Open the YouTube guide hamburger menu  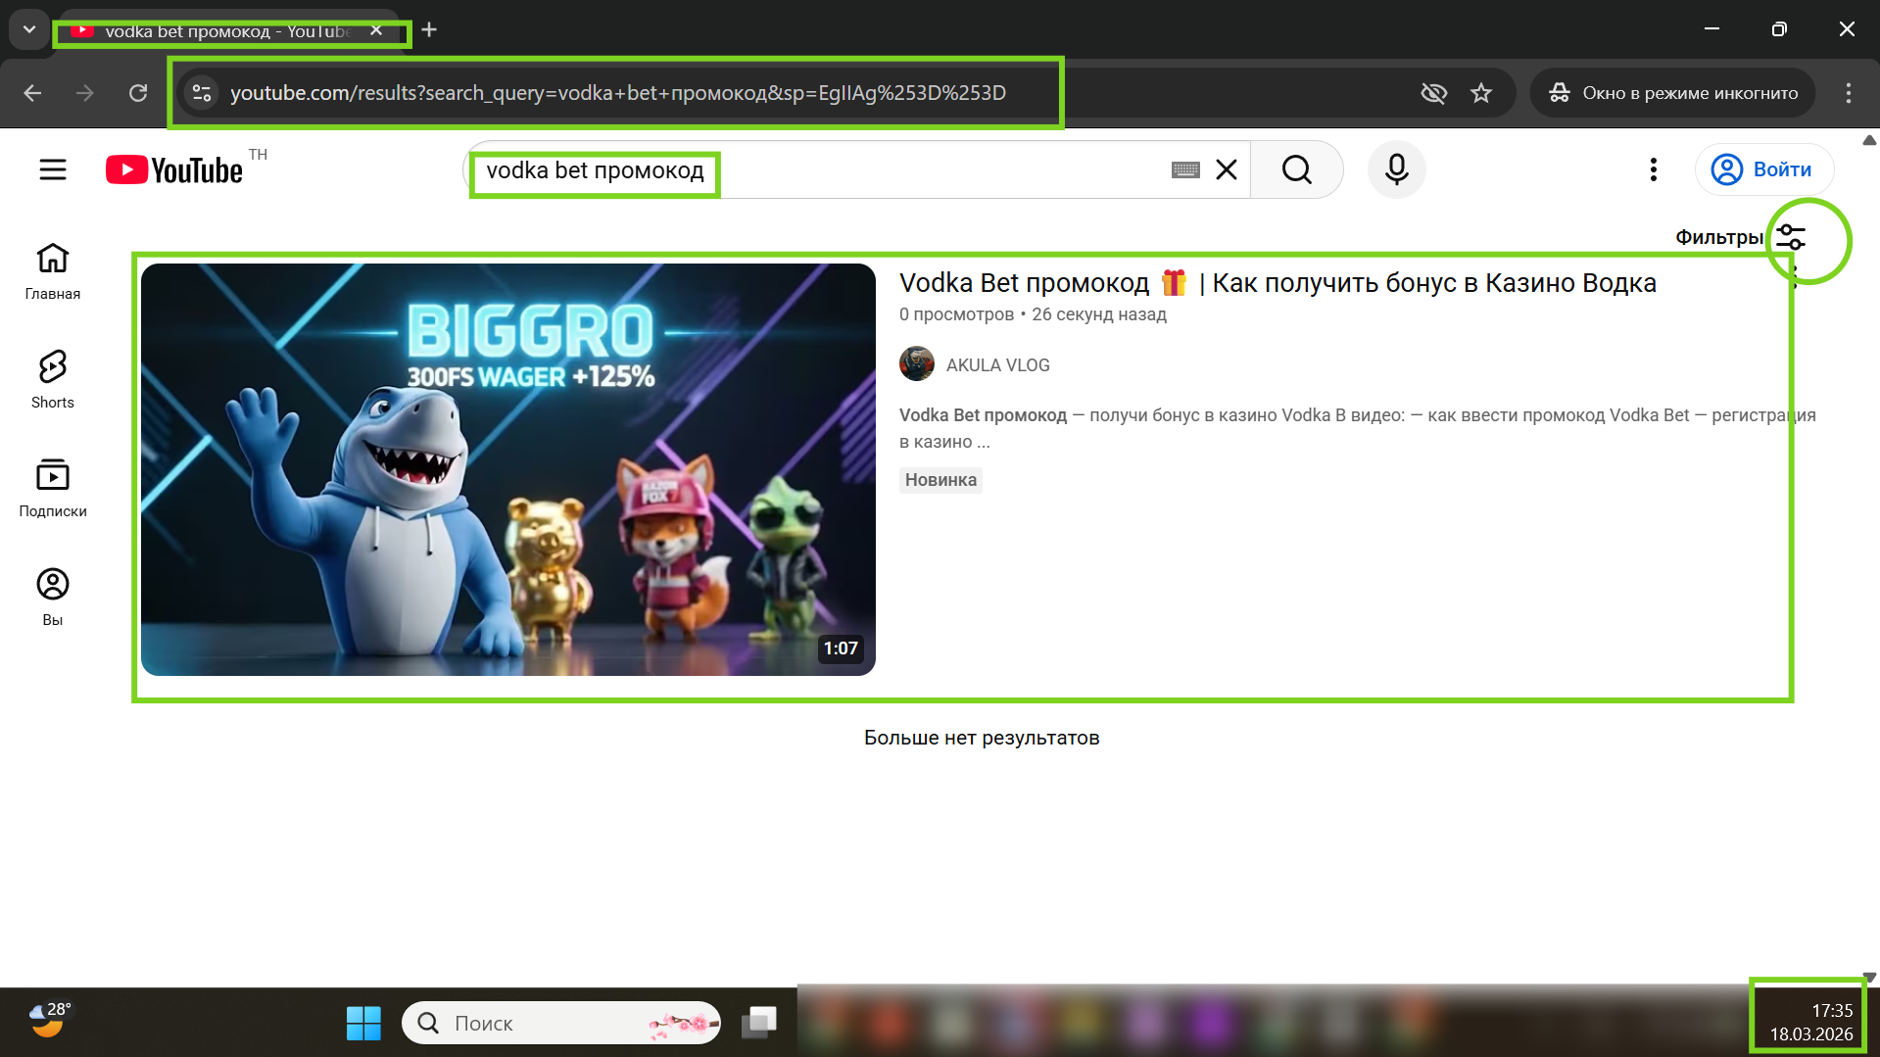click(x=53, y=169)
